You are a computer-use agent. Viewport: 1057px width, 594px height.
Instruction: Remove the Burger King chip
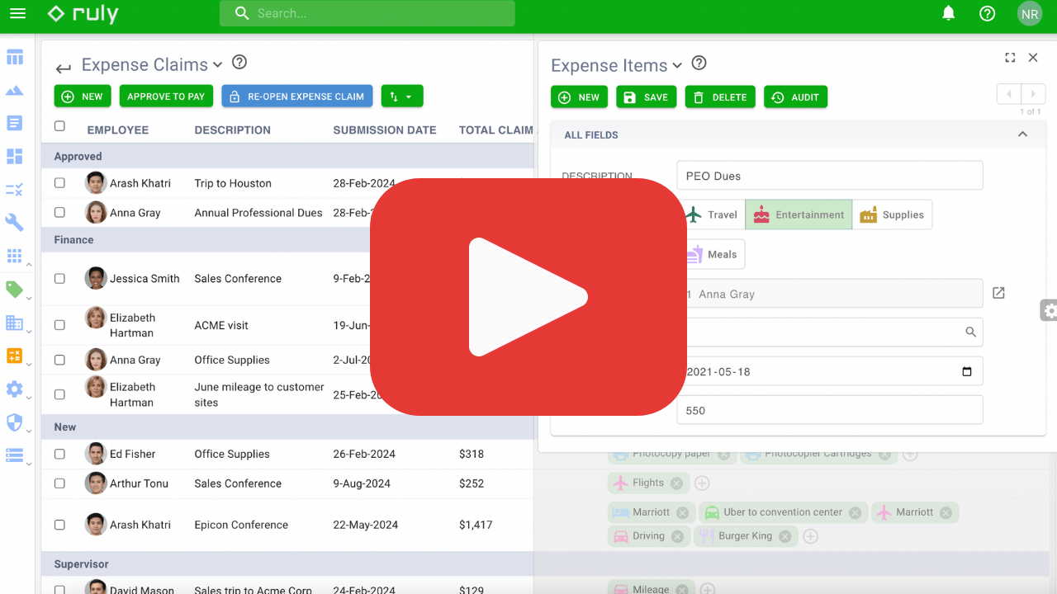click(784, 536)
